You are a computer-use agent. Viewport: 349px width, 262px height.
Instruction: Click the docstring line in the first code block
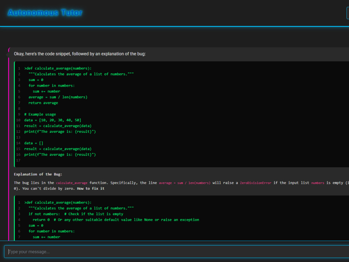pos(81,74)
